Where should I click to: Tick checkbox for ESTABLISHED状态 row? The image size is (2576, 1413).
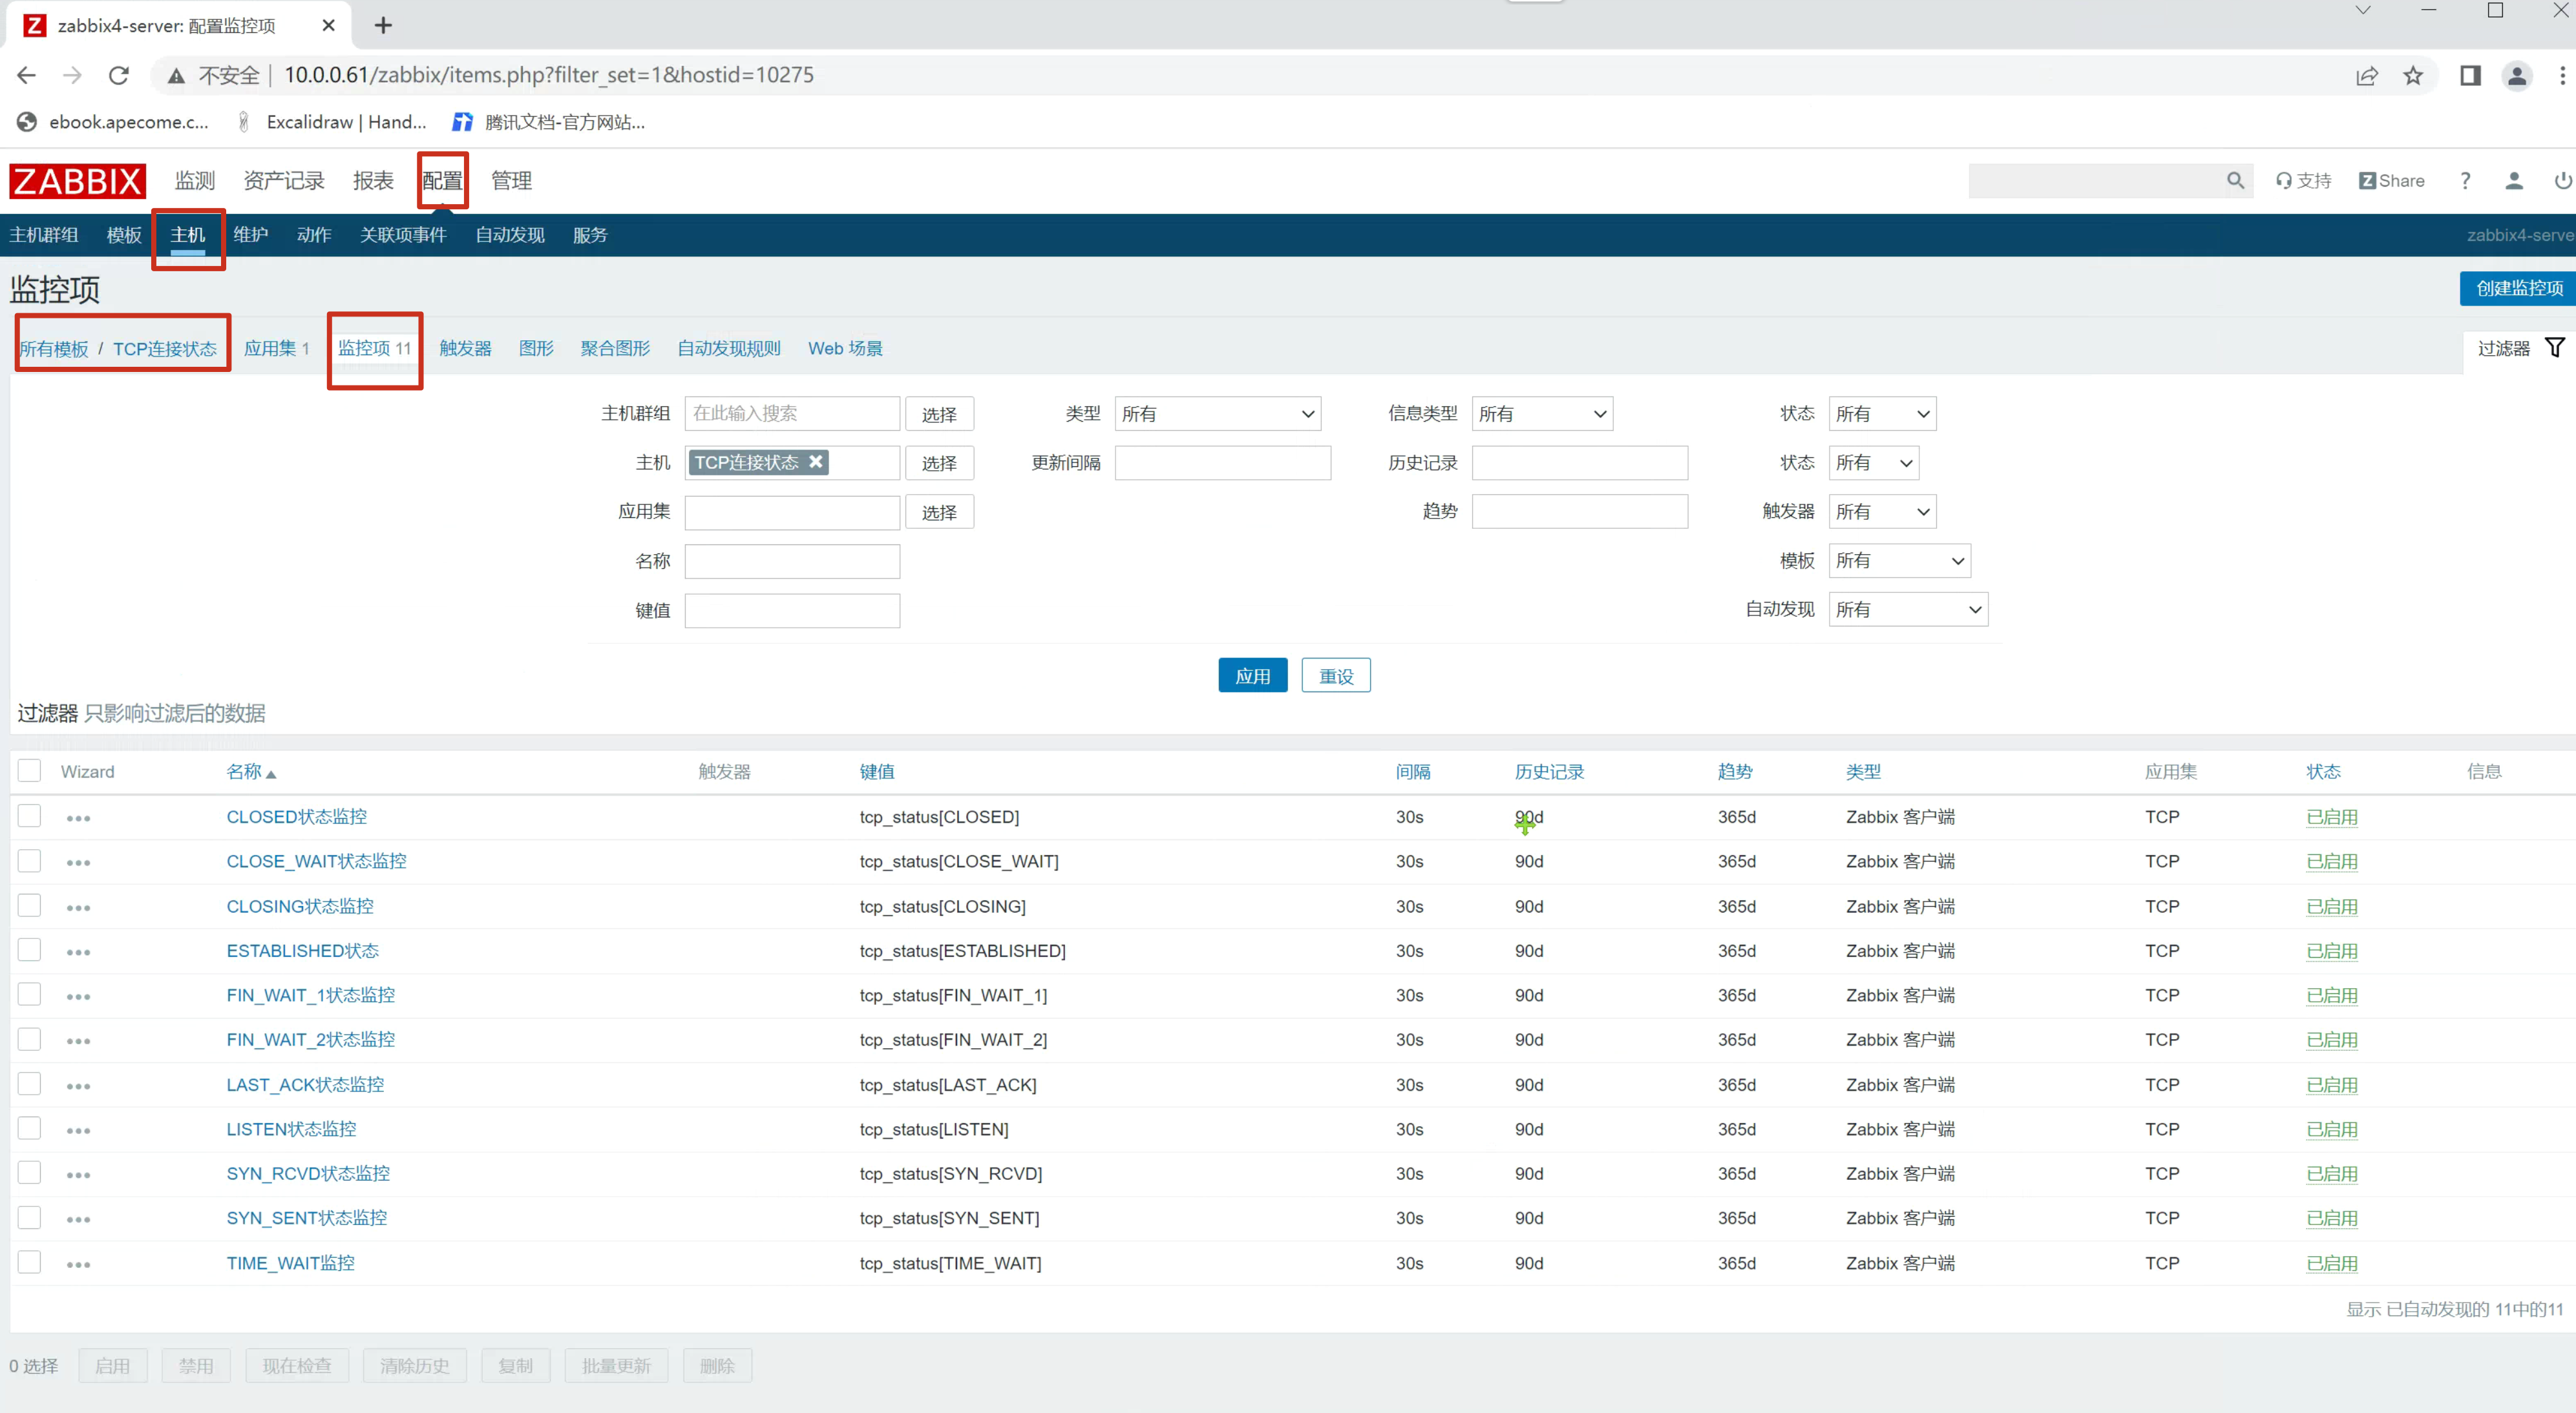[30, 949]
